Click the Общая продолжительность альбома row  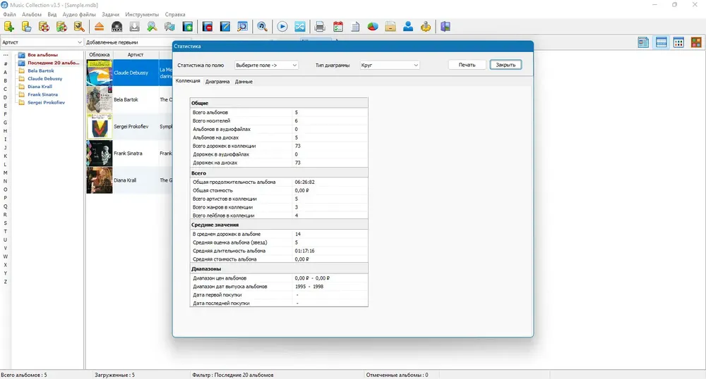(x=279, y=182)
